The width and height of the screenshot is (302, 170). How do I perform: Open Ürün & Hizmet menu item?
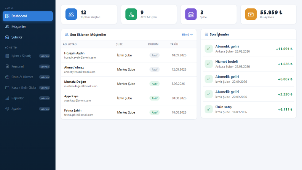28,77
